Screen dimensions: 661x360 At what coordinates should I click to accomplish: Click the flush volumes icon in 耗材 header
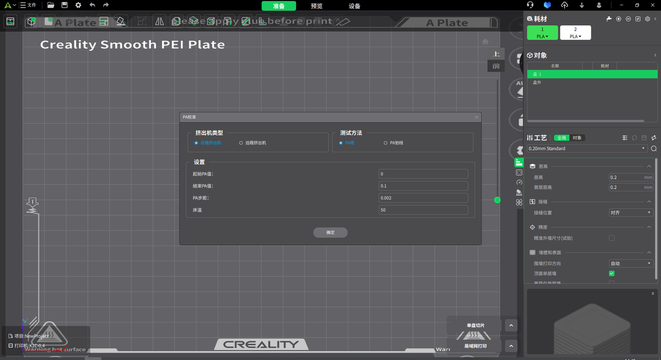click(609, 19)
